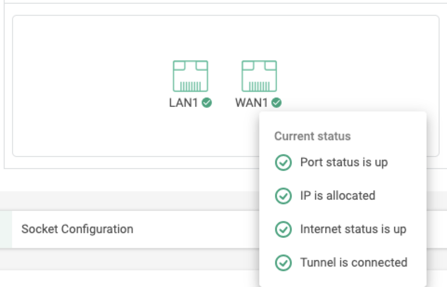This screenshot has height=287, width=447.
Task: Click the teal strip left of Socket Configuration
Action: pos(6,229)
